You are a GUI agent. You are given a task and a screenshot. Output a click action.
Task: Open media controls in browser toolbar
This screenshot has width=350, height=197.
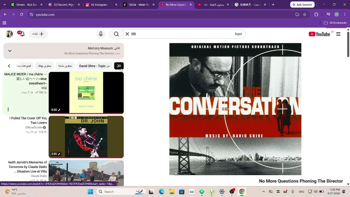click(x=328, y=15)
